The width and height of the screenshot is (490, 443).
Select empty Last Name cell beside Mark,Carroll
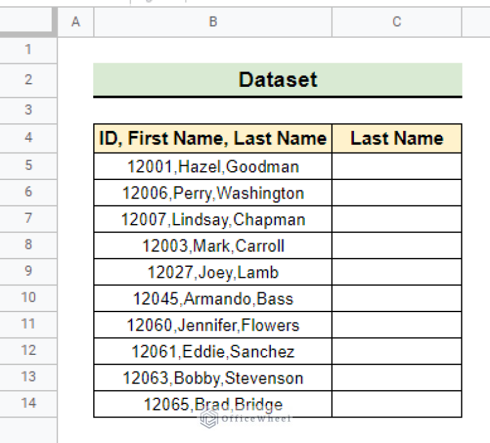pyautogui.click(x=397, y=246)
